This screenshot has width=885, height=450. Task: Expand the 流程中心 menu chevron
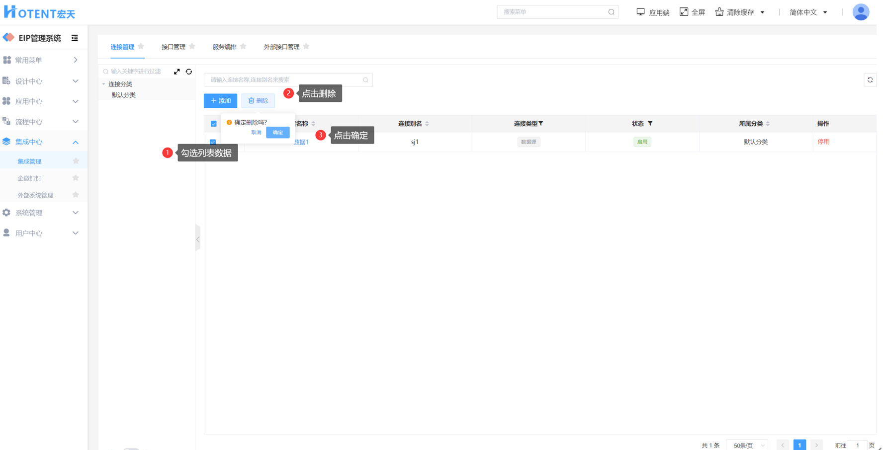pos(76,122)
